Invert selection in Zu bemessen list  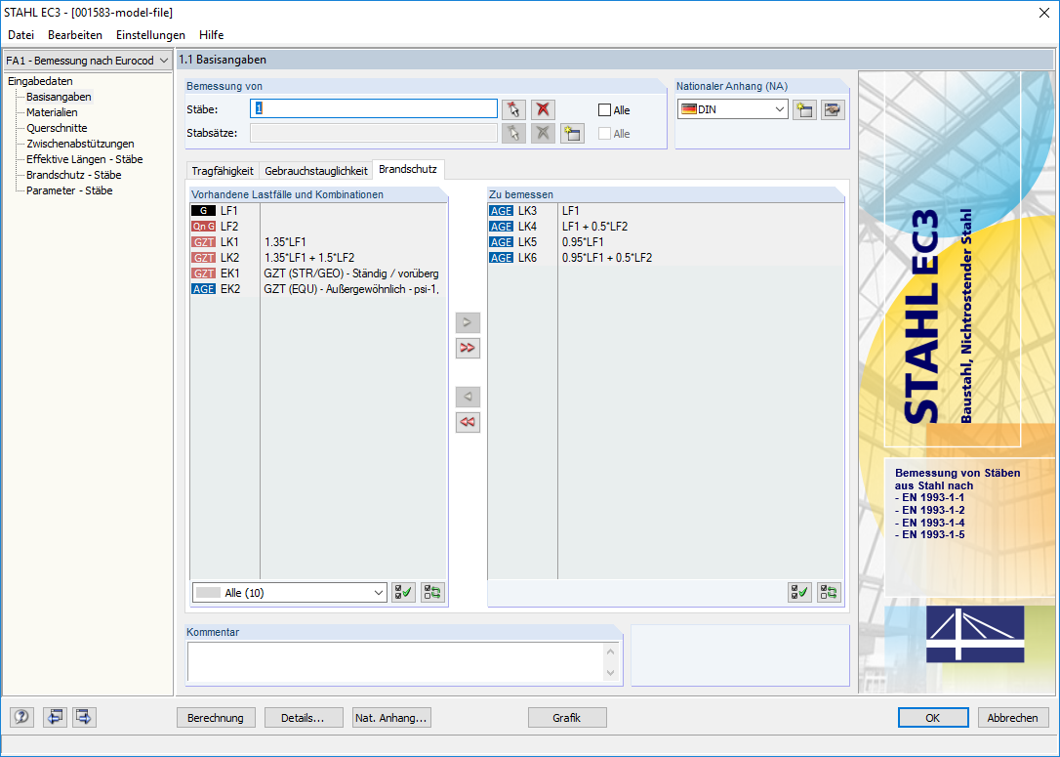point(829,593)
